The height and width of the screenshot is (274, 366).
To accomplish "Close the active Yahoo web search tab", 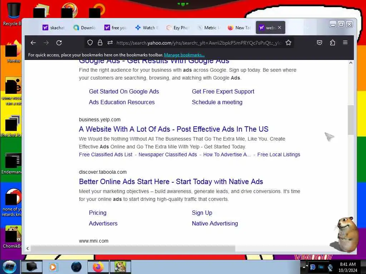I will click(280, 27).
